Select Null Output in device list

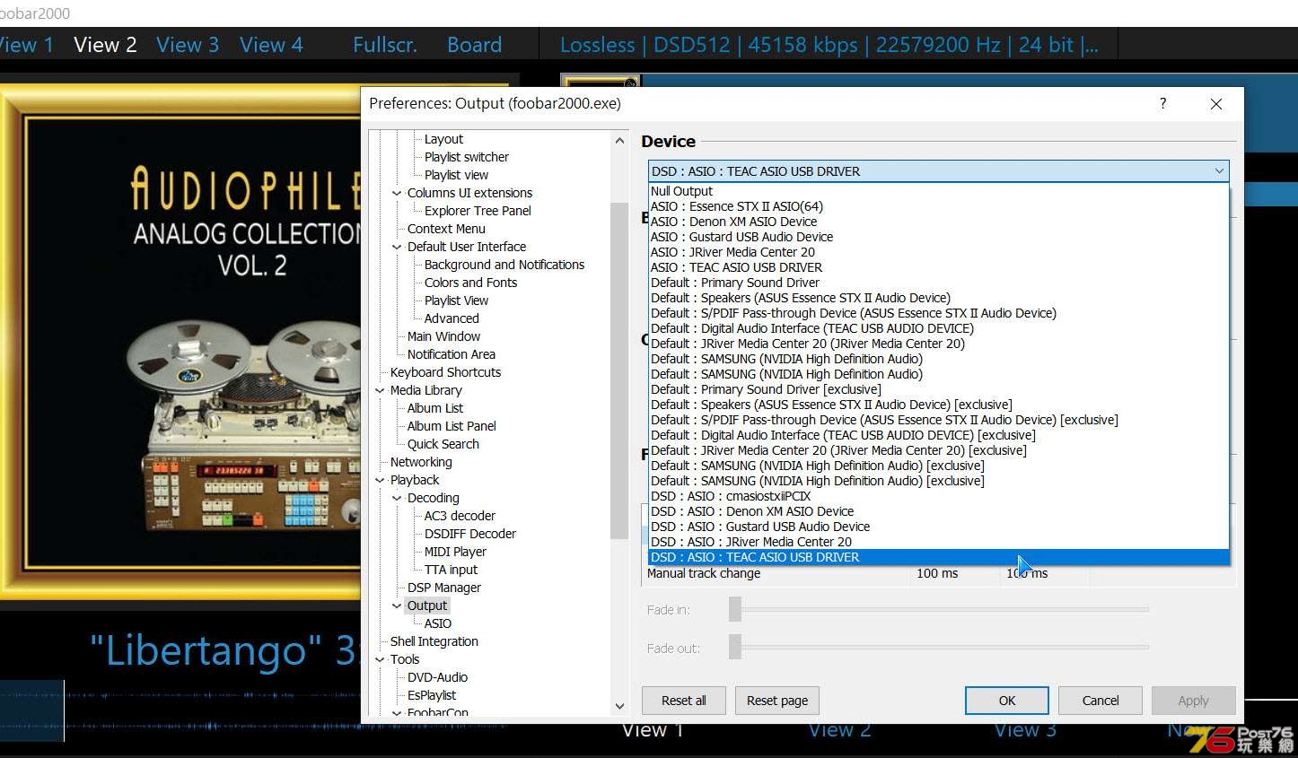(x=938, y=191)
